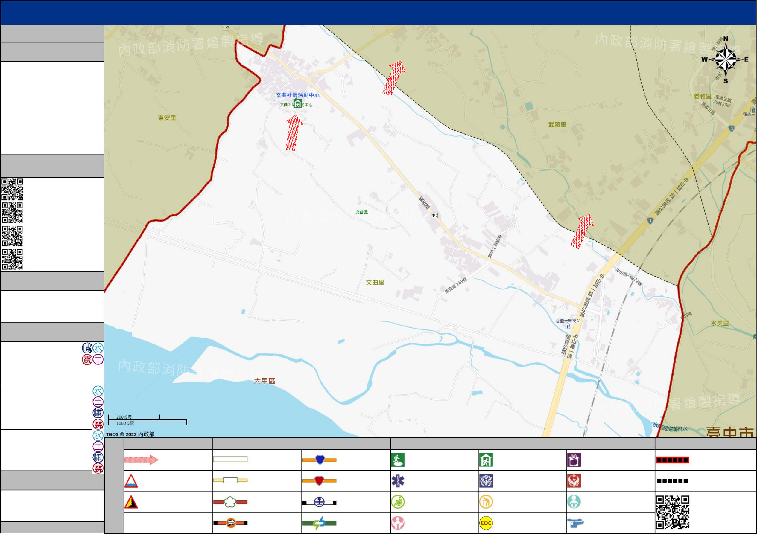Click the green lightning road legend symbol

[x=319, y=523]
